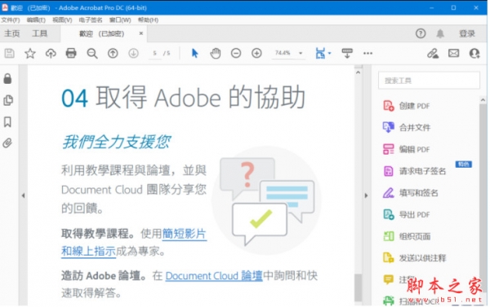Open the security lock panel
This screenshot has height=307, width=490.
click(x=7, y=79)
